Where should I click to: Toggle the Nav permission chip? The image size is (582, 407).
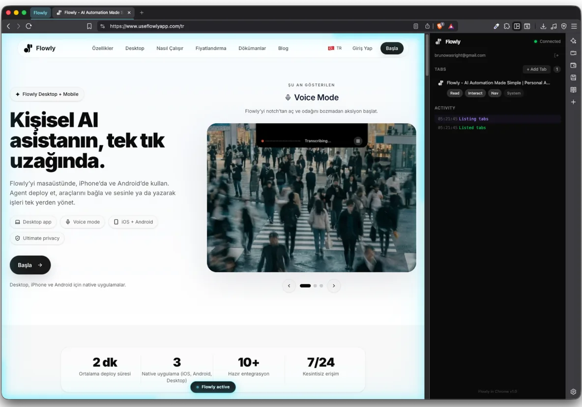[495, 93]
